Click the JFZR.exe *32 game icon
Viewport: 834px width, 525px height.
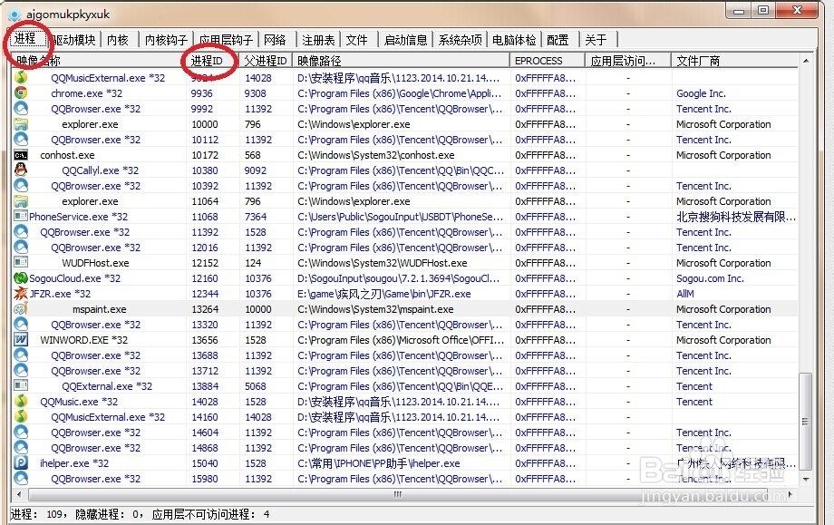pyautogui.click(x=21, y=294)
